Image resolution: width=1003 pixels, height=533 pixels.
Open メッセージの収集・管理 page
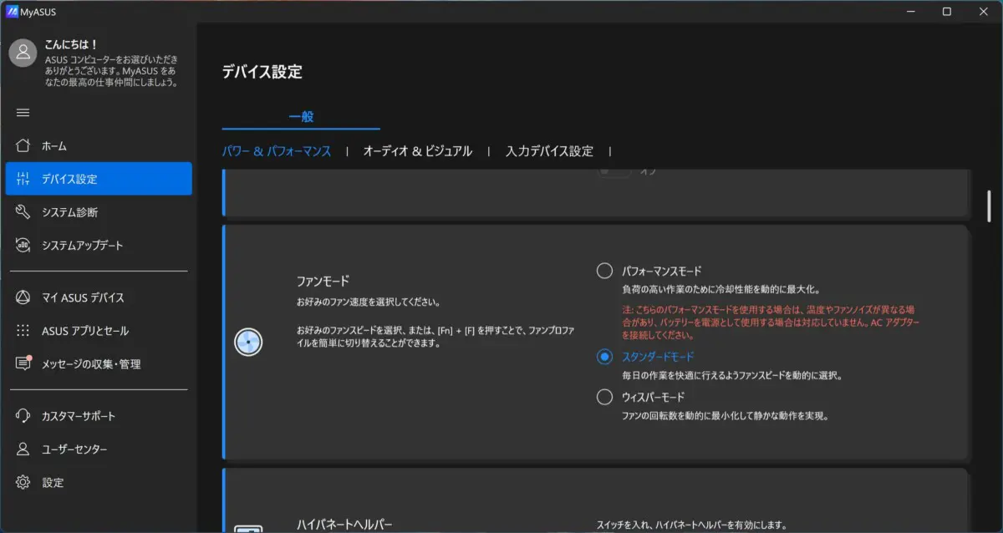(x=99, y=363)
